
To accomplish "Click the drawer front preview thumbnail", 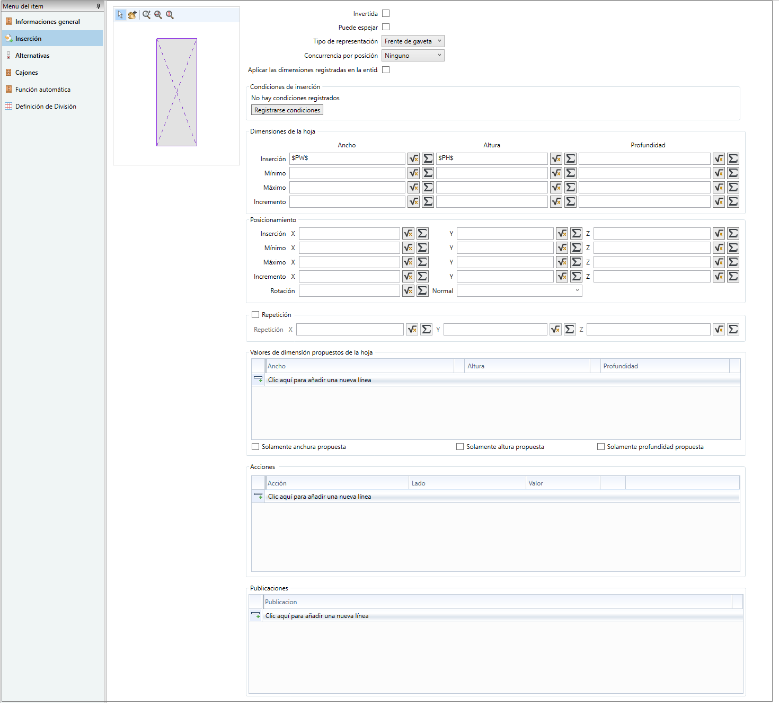I will coord(176,92).
